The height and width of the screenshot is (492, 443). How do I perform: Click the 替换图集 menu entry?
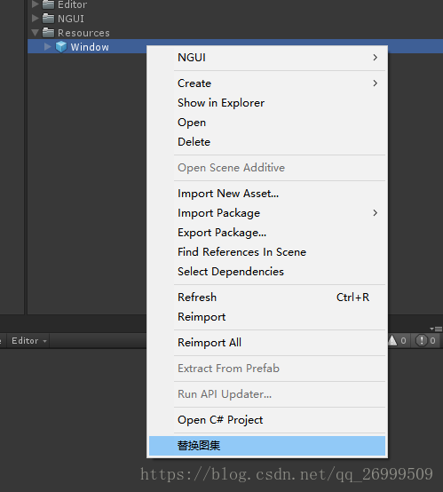click(x=267, y=446)
